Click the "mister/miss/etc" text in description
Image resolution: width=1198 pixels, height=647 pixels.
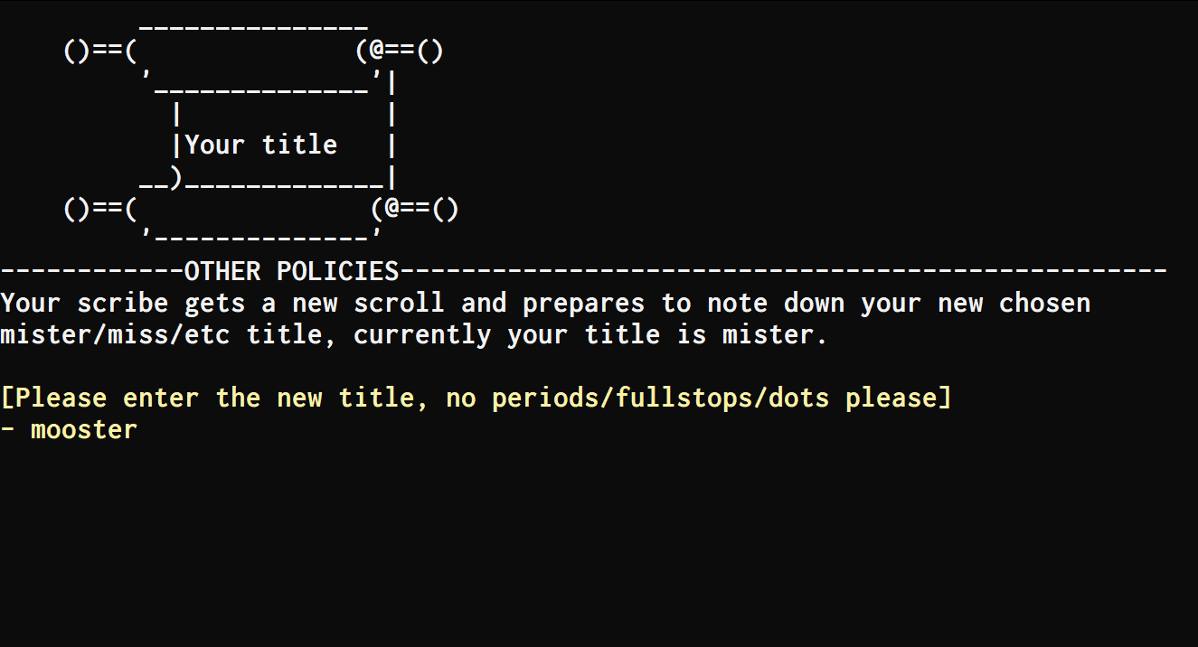[115, 334]
